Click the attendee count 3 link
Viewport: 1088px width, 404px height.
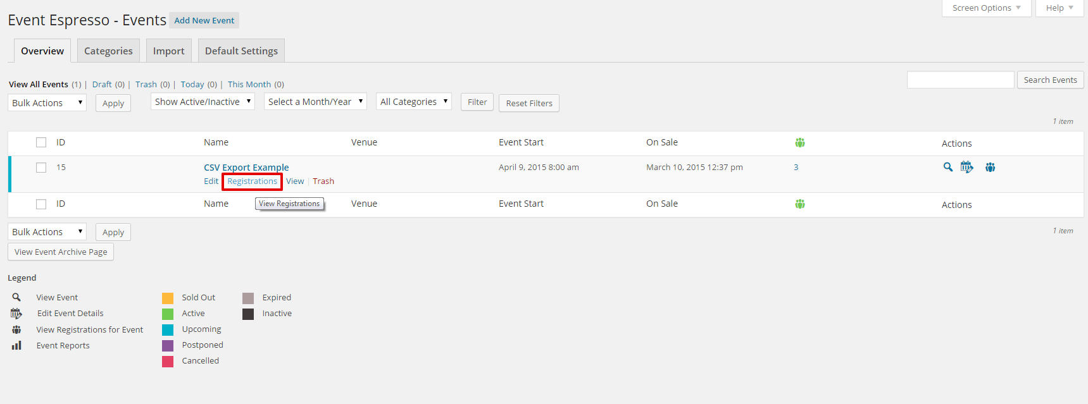point(796,168)
